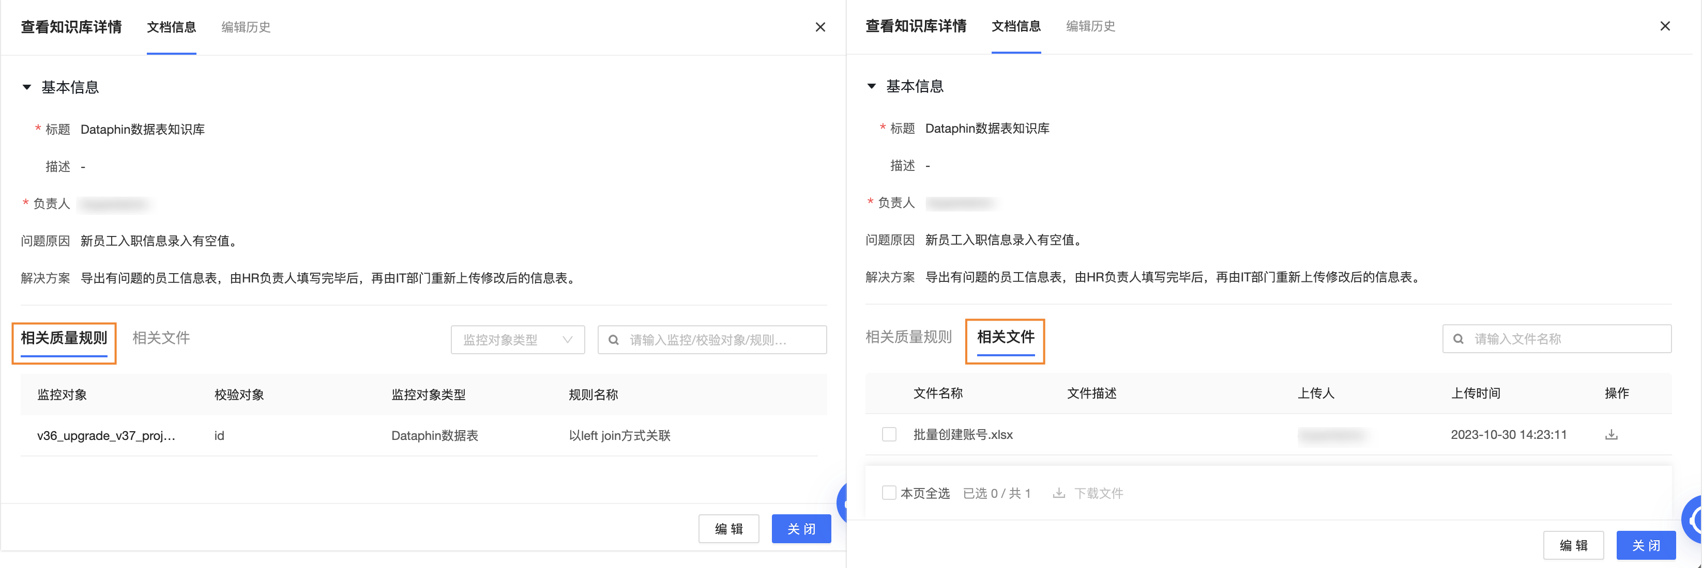
Task: Collapse 基本信息 section in right panel
Action: [872, 86]
